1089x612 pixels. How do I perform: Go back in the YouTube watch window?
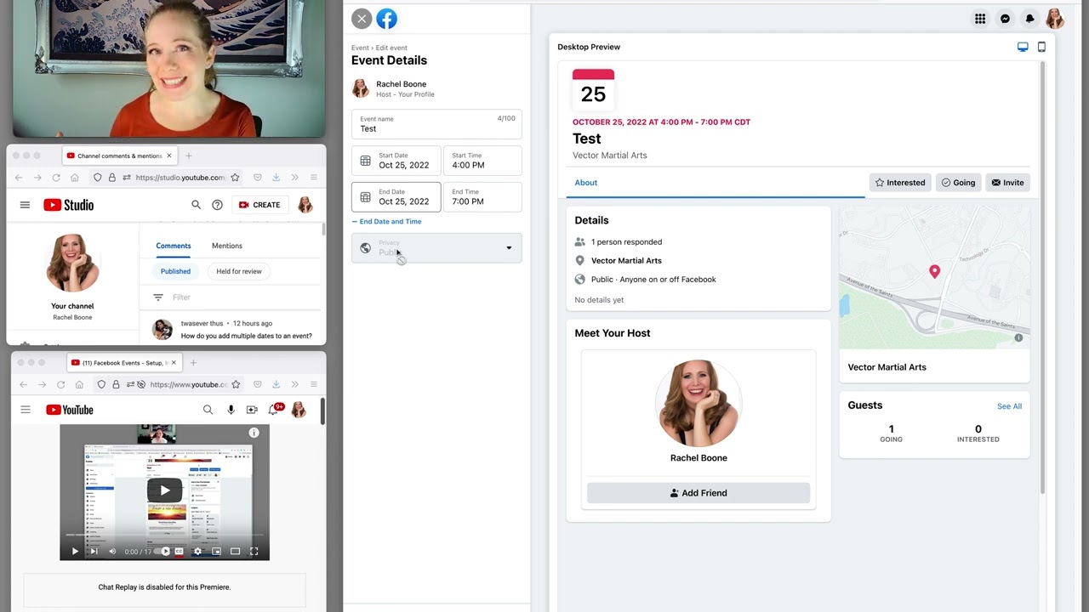(x=23, y=384)
